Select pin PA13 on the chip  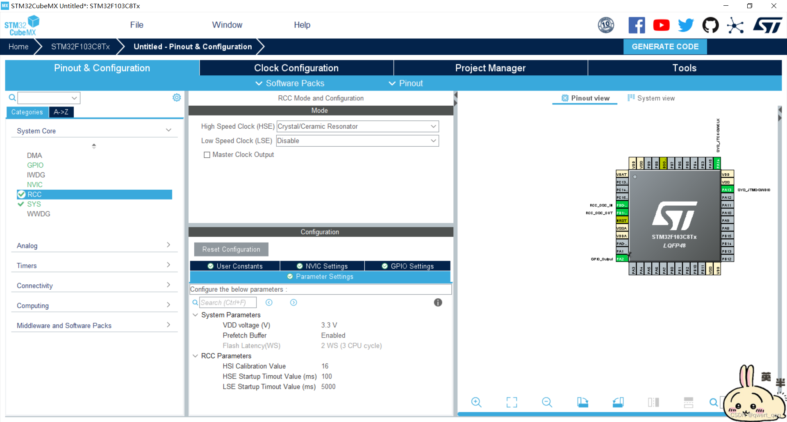pyautogui.click(x=727, y=190)
